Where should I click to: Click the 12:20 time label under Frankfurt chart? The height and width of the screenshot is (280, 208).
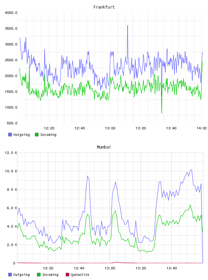(x=49, y=128)
